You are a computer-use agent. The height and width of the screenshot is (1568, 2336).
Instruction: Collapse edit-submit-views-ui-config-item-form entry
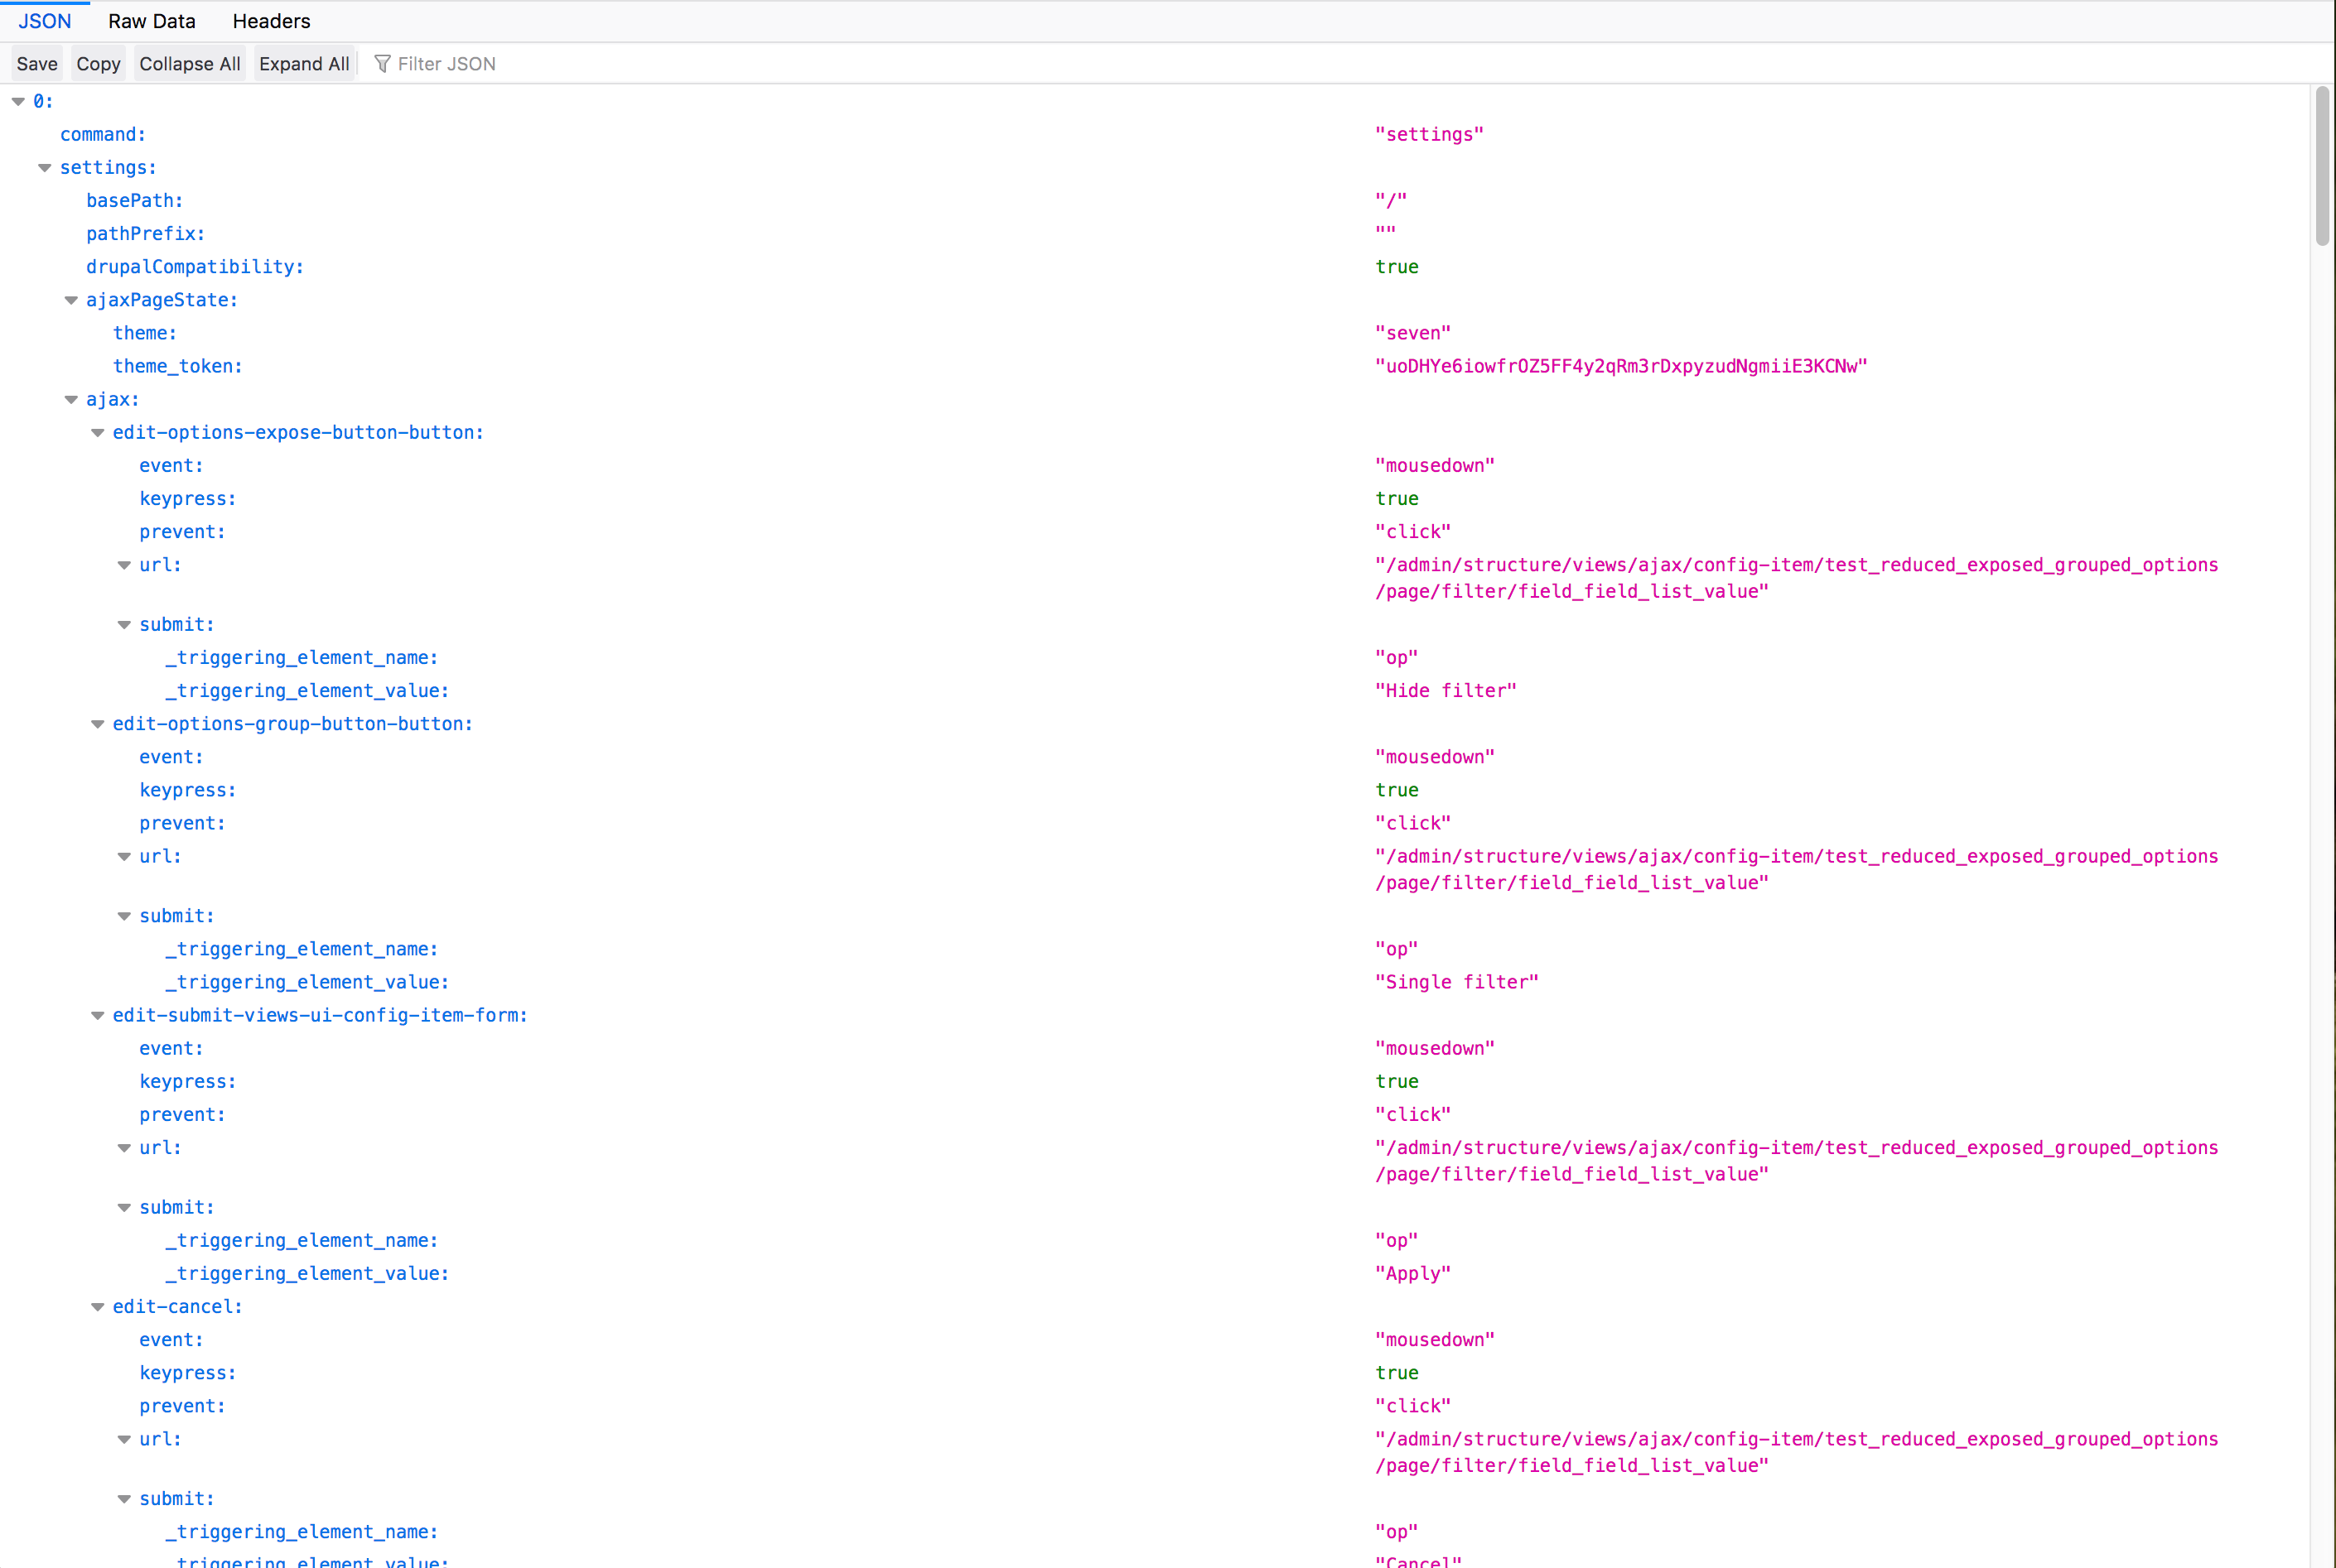(97, 1014)
